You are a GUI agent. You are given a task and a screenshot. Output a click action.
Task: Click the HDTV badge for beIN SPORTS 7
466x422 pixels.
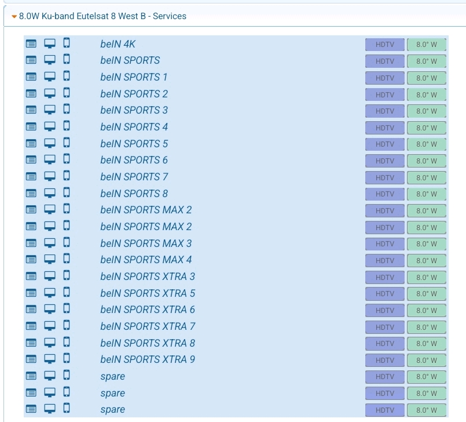click(x=385, y=177)
